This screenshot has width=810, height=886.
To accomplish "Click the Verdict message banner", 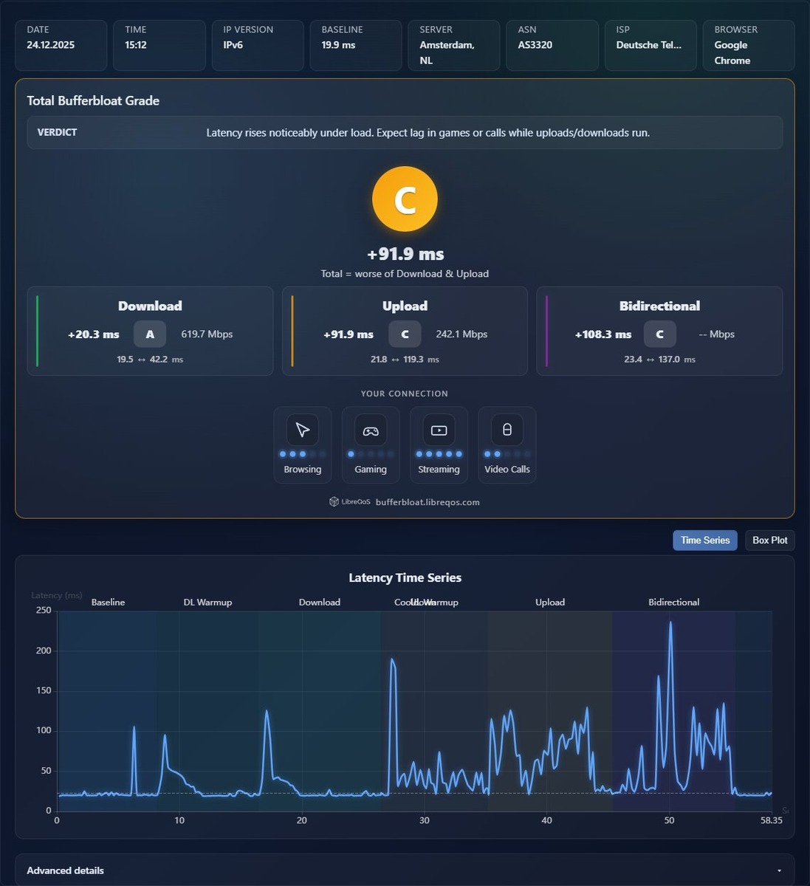I will point(405,133).
